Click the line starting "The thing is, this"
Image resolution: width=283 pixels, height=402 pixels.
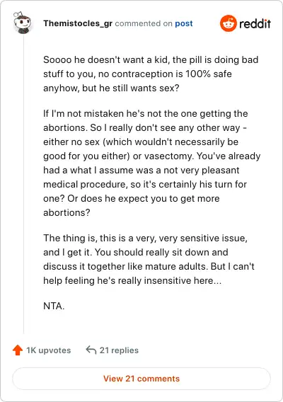[x=145, y=239]
